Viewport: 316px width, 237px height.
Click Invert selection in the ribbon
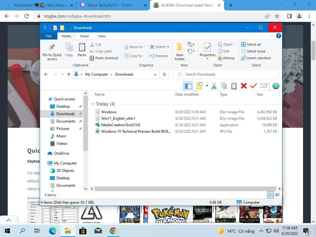(256, 58)
